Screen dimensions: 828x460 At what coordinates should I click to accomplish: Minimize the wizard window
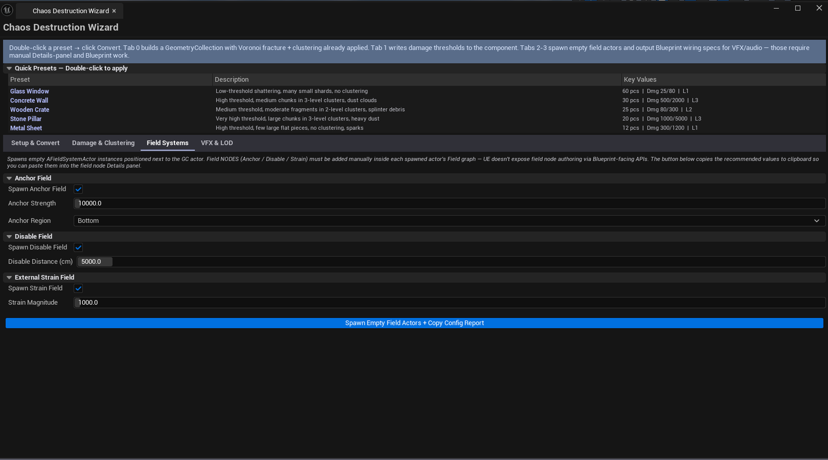pyautogui.click(x=776, y=8)
